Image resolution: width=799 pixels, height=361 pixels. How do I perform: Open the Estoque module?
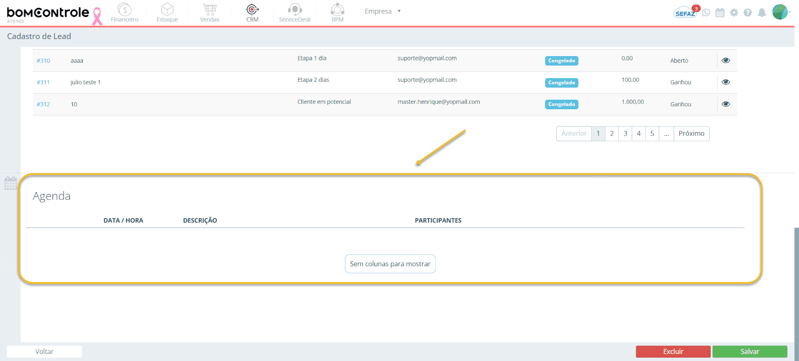(x=167, y=13)
